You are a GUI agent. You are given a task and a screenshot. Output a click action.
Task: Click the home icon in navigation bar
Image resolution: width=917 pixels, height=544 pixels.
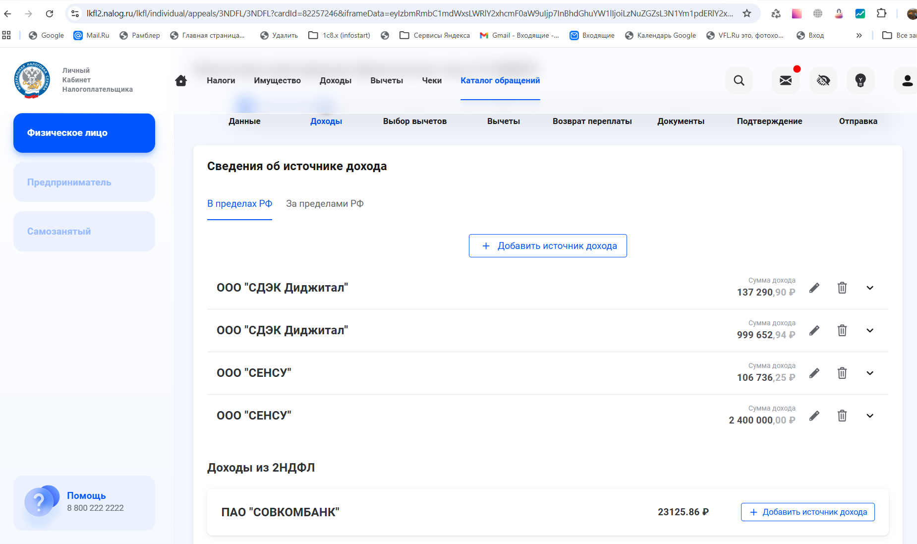click(x=181, y=80)
